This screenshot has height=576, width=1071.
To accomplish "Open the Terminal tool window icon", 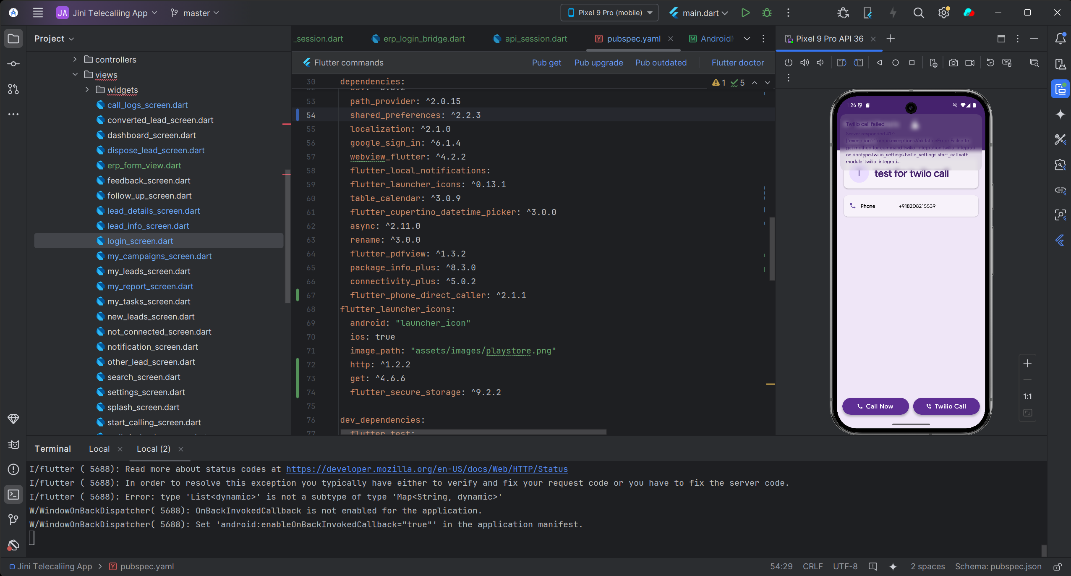I will coord(13,495).
